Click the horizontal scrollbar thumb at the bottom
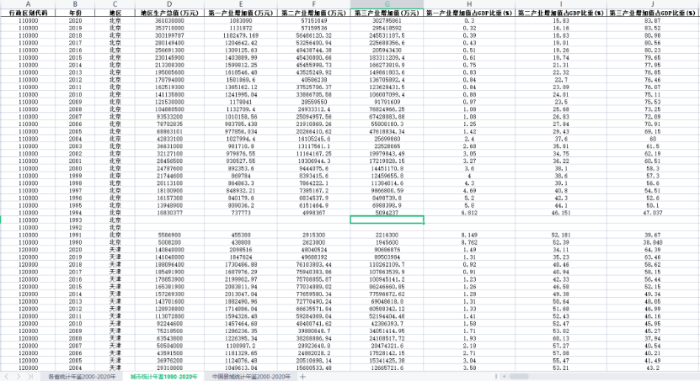 tap(519, 377)
